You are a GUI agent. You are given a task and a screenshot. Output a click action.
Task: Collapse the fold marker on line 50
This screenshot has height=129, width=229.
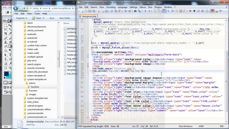click(x=88, y=118)
